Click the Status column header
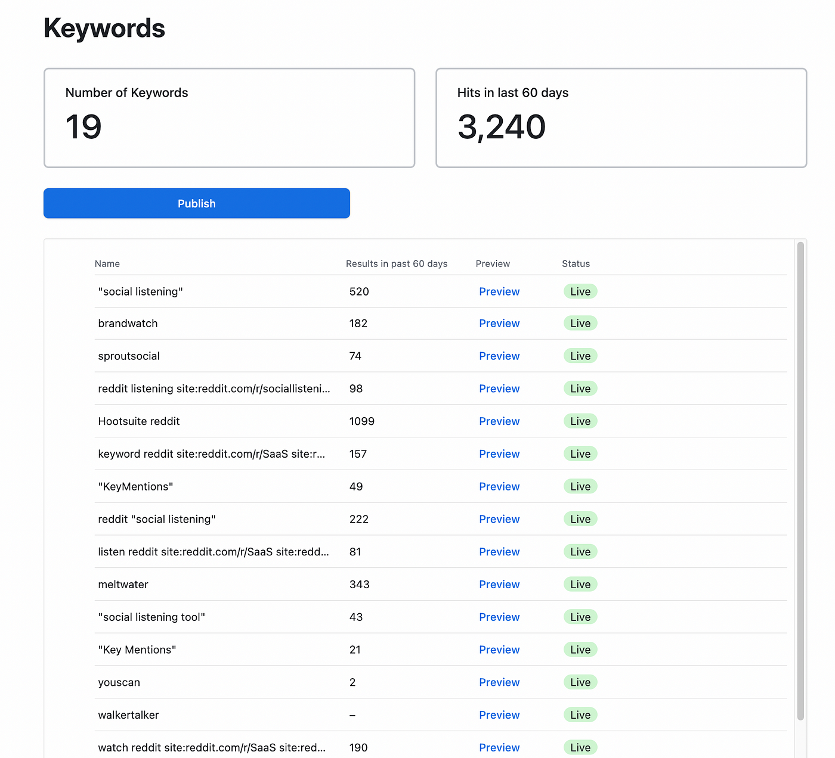Screen dimensions: 835x758 pyautogui.click(x=576, y=263)
